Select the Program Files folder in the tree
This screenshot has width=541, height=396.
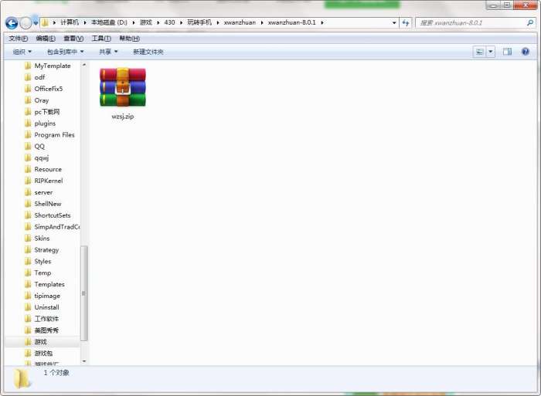coord(49,135)
